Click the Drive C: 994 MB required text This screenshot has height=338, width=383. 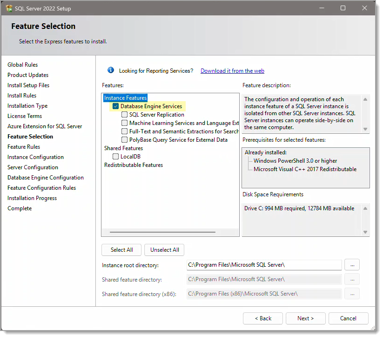coord(299,208)
